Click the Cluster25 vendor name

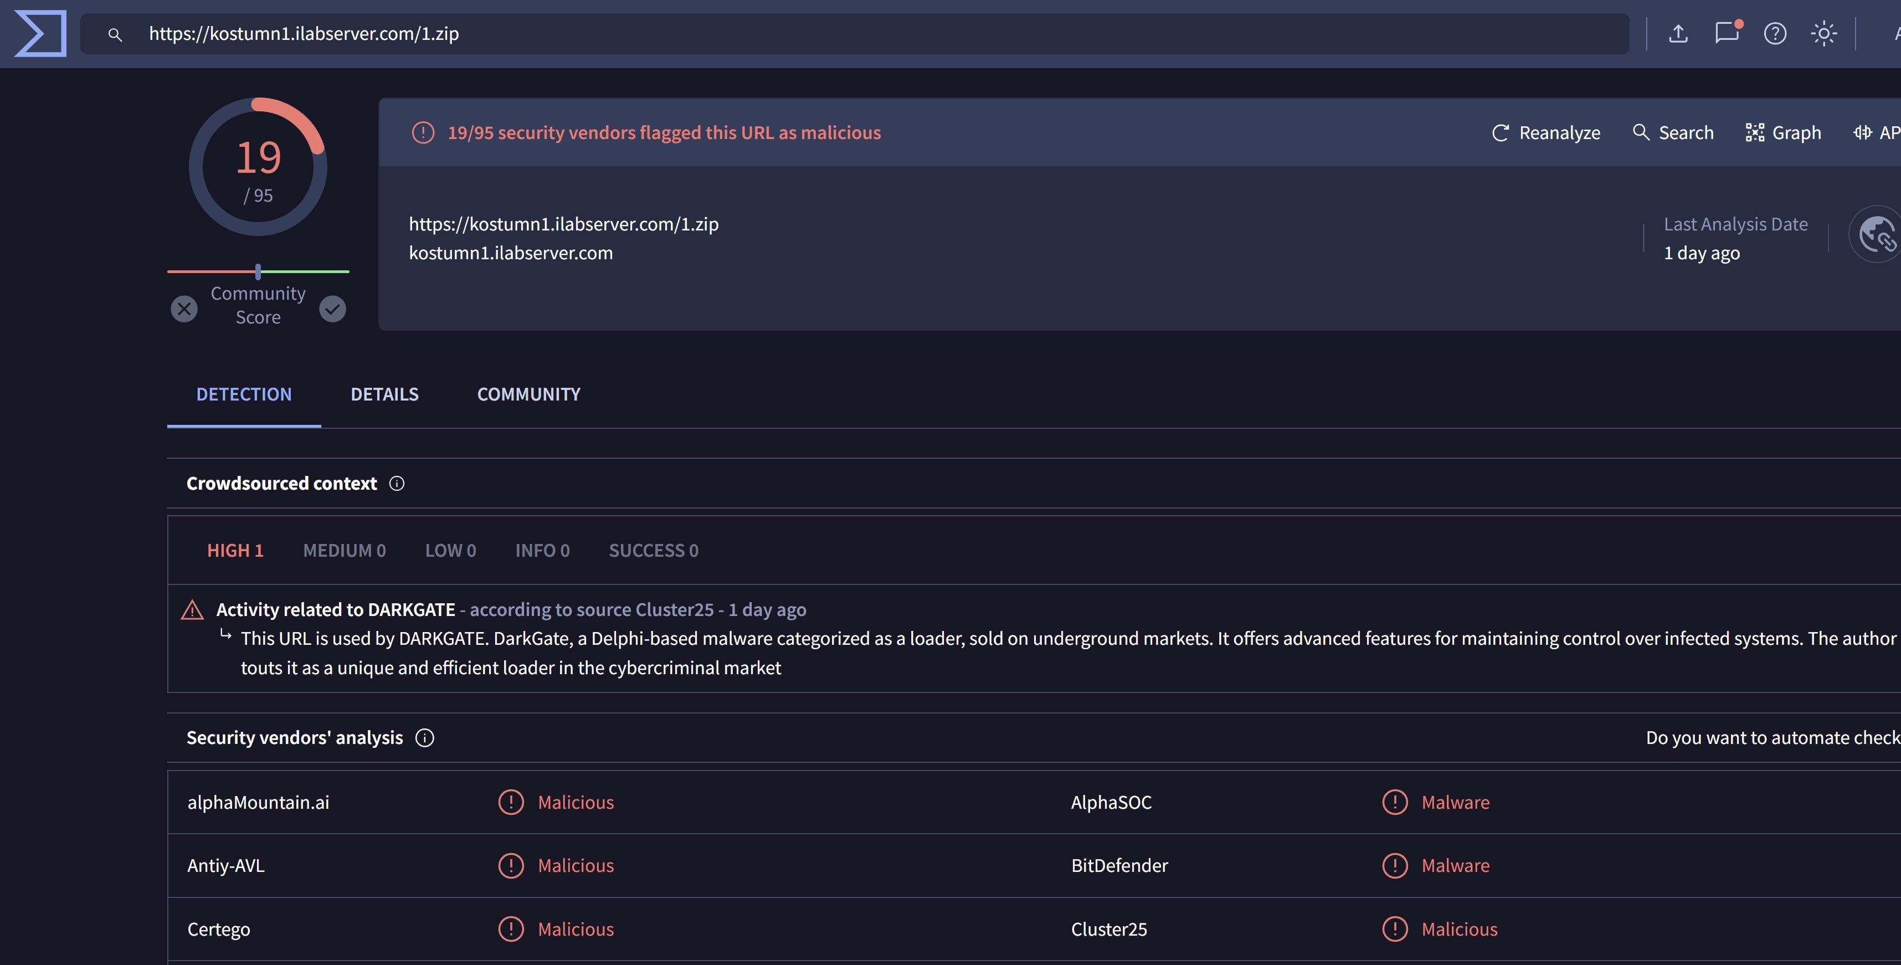1109,929
